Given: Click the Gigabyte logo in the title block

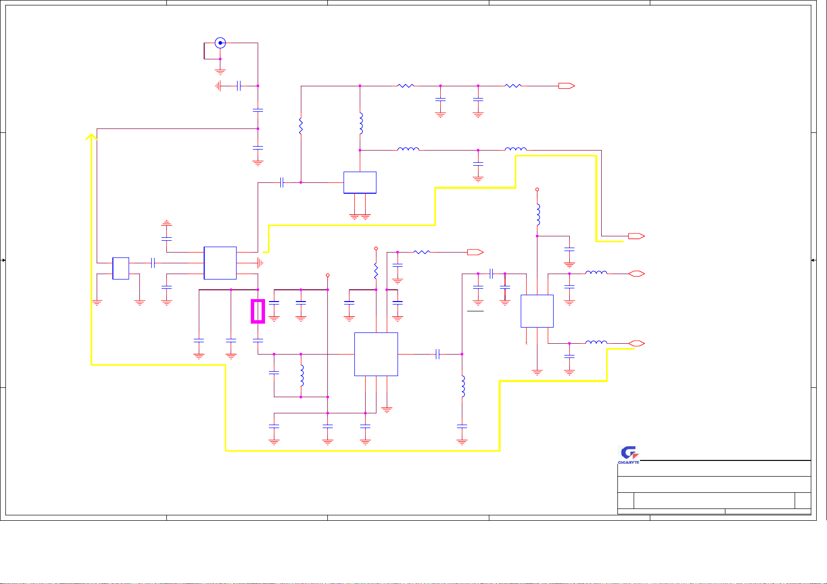Looking at the screenshot, I should [x=629, y=456].
